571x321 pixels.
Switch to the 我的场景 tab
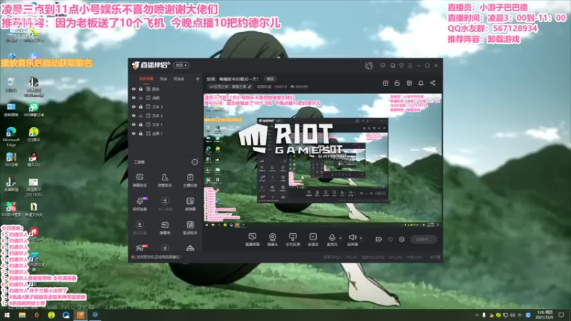click(146, 78)
